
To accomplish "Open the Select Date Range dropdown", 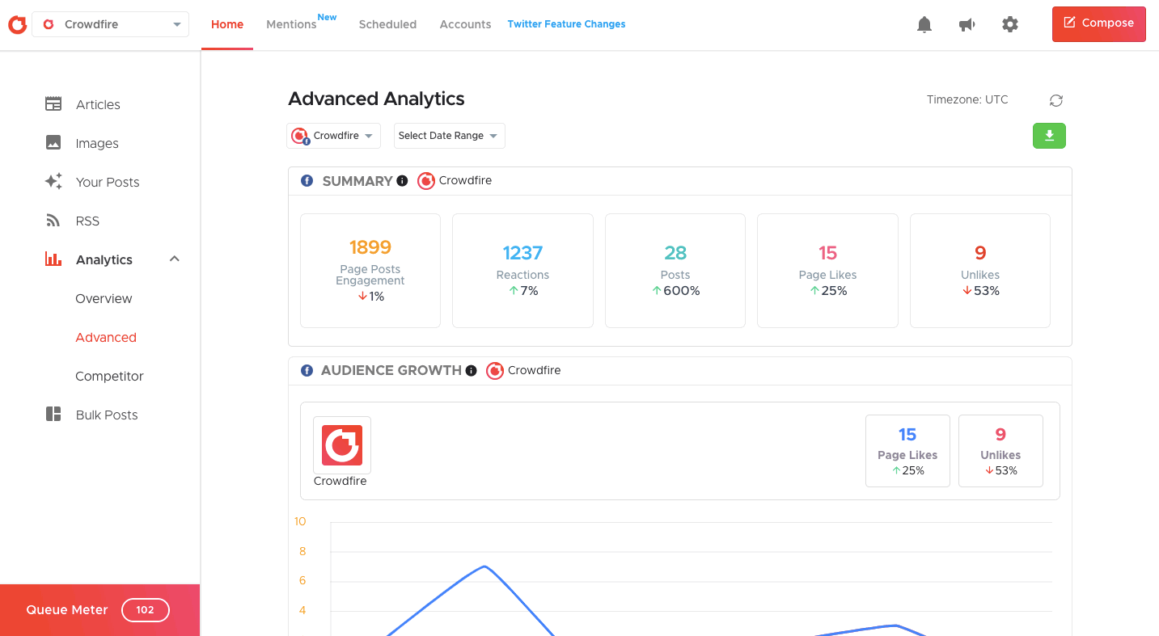I will [x=449, y=136].
